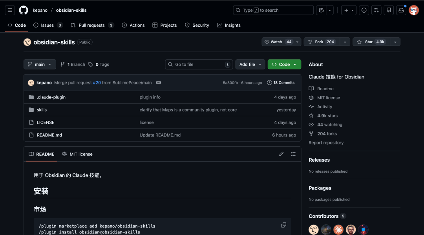
Task: Show commit description via the ellipsis icon
Action: tap(159, 83)
